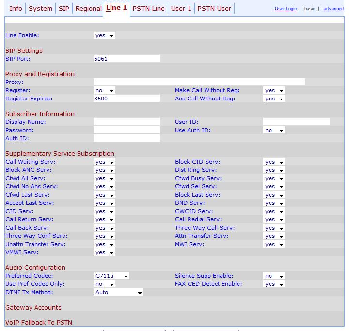Click the SIP Port field
The width and height of the screenshot is (349, 331).
click(127, 59)
